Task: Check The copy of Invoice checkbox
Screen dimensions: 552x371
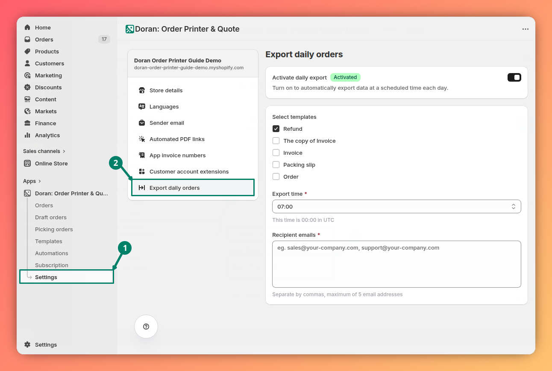Action: click(x=276, y=141)
